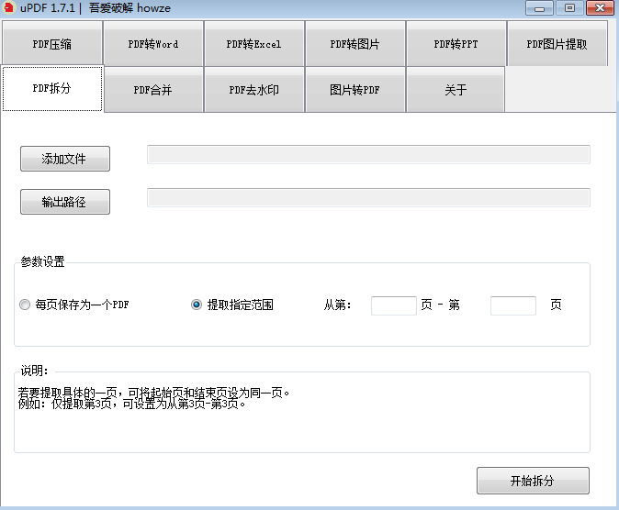The width and height of the screenshot is (619, 510).
Task: Maximize the uPDF window
Action: point(569,8)
